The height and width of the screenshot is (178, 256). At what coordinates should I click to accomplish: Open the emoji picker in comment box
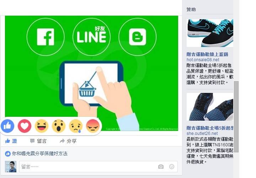[172, 167]
